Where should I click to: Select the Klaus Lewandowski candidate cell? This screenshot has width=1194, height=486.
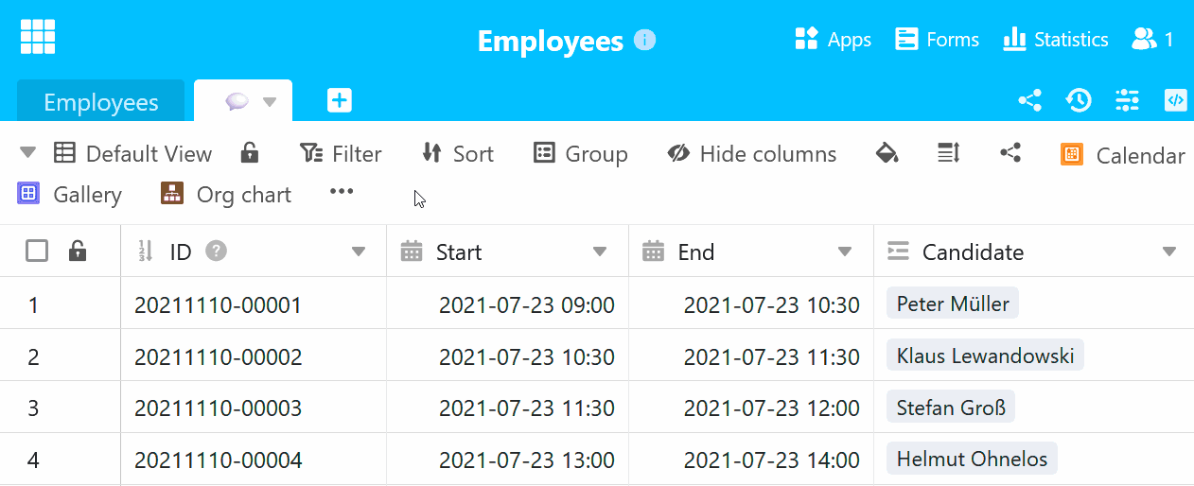pos(984,356)
